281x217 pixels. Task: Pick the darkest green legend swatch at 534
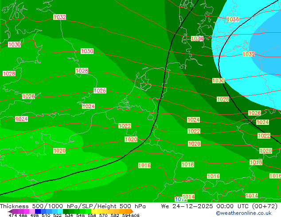66,211
